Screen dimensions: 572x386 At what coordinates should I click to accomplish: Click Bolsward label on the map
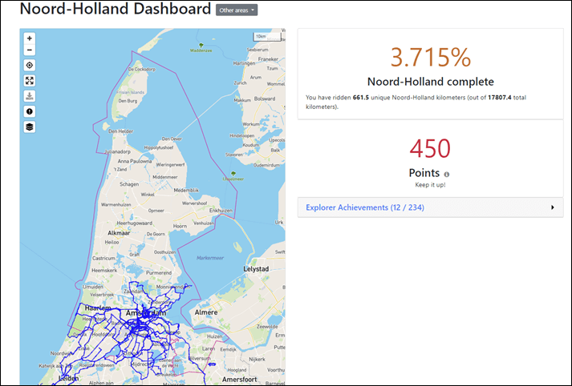point(265,99)
